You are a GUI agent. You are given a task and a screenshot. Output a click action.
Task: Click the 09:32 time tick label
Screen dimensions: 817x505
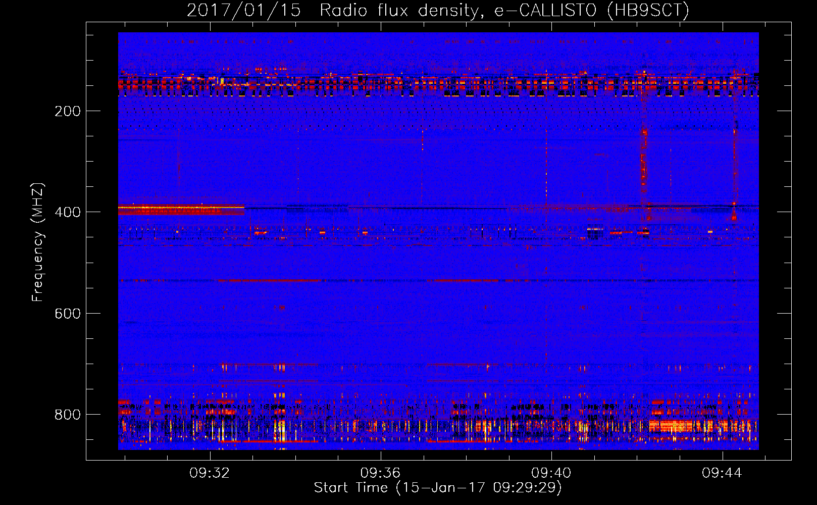pos(210,473)
